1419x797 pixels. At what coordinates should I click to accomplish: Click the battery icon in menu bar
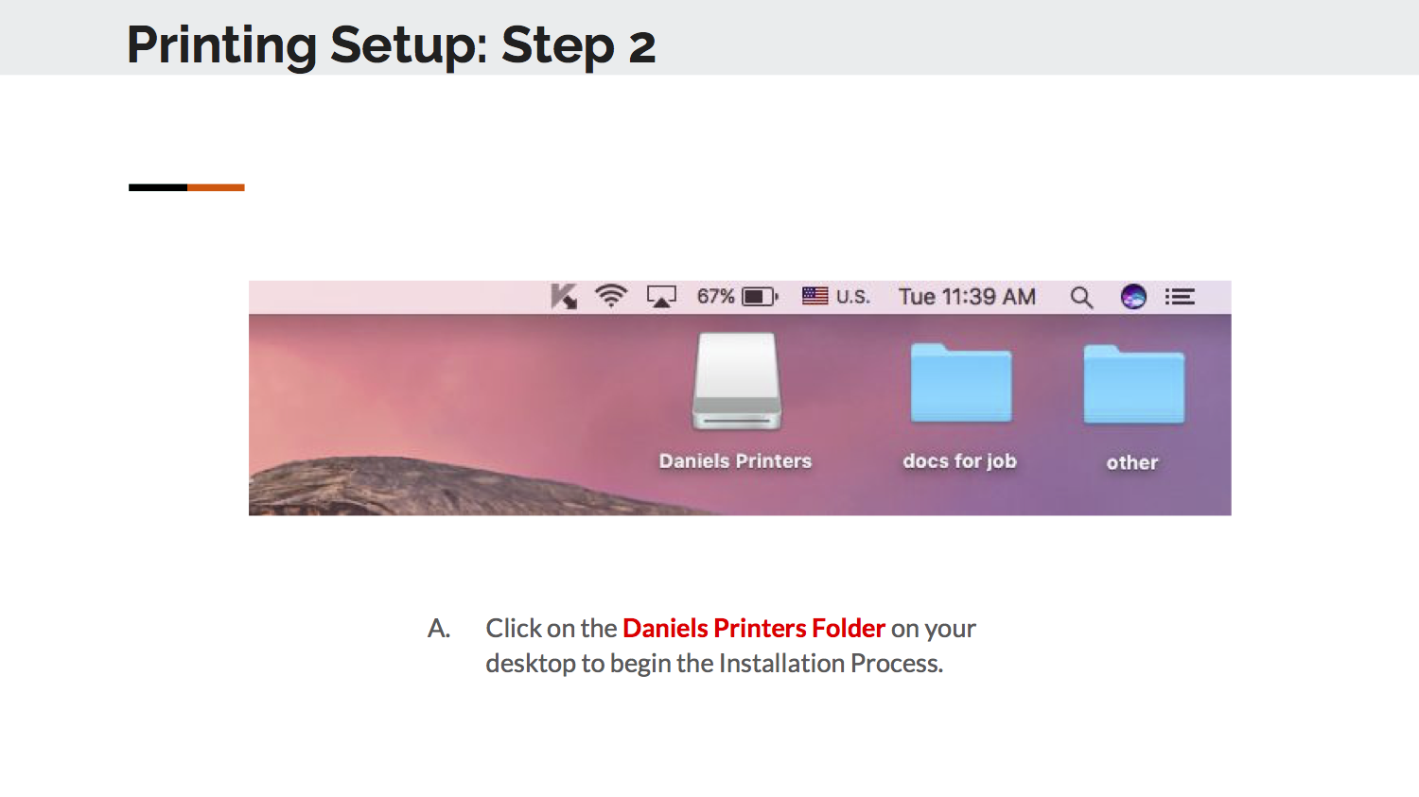pos(760,297)
